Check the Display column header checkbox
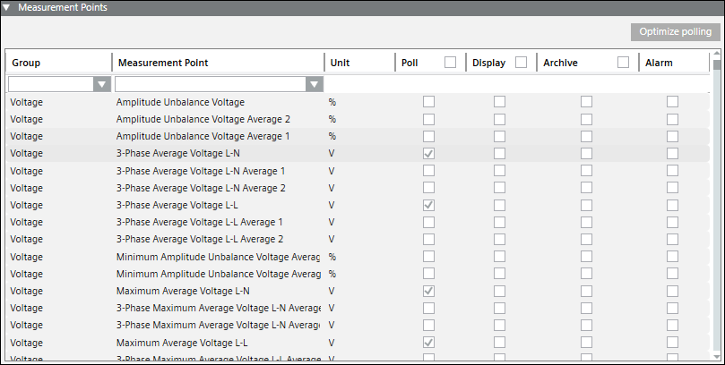The width and height of the screenshot is (725, 365). [521, 63]
